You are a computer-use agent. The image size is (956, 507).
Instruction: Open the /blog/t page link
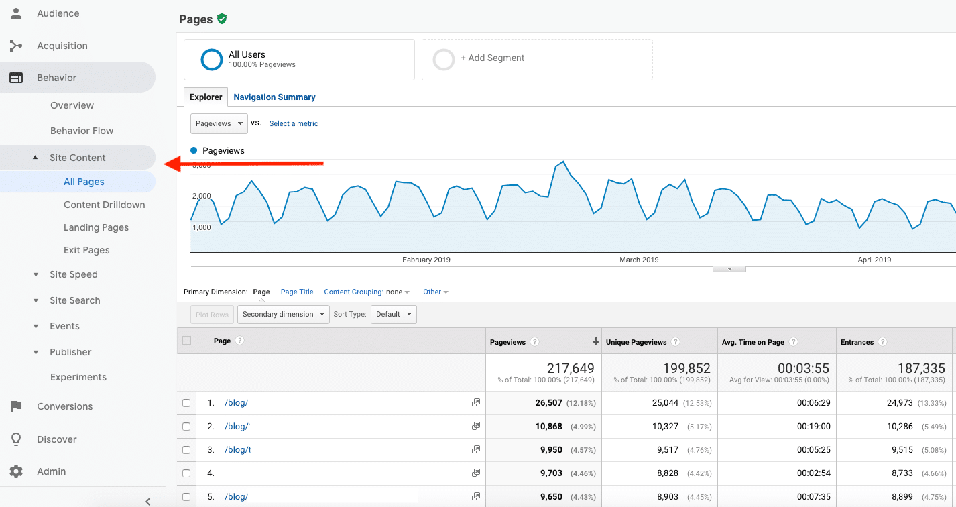237,449
